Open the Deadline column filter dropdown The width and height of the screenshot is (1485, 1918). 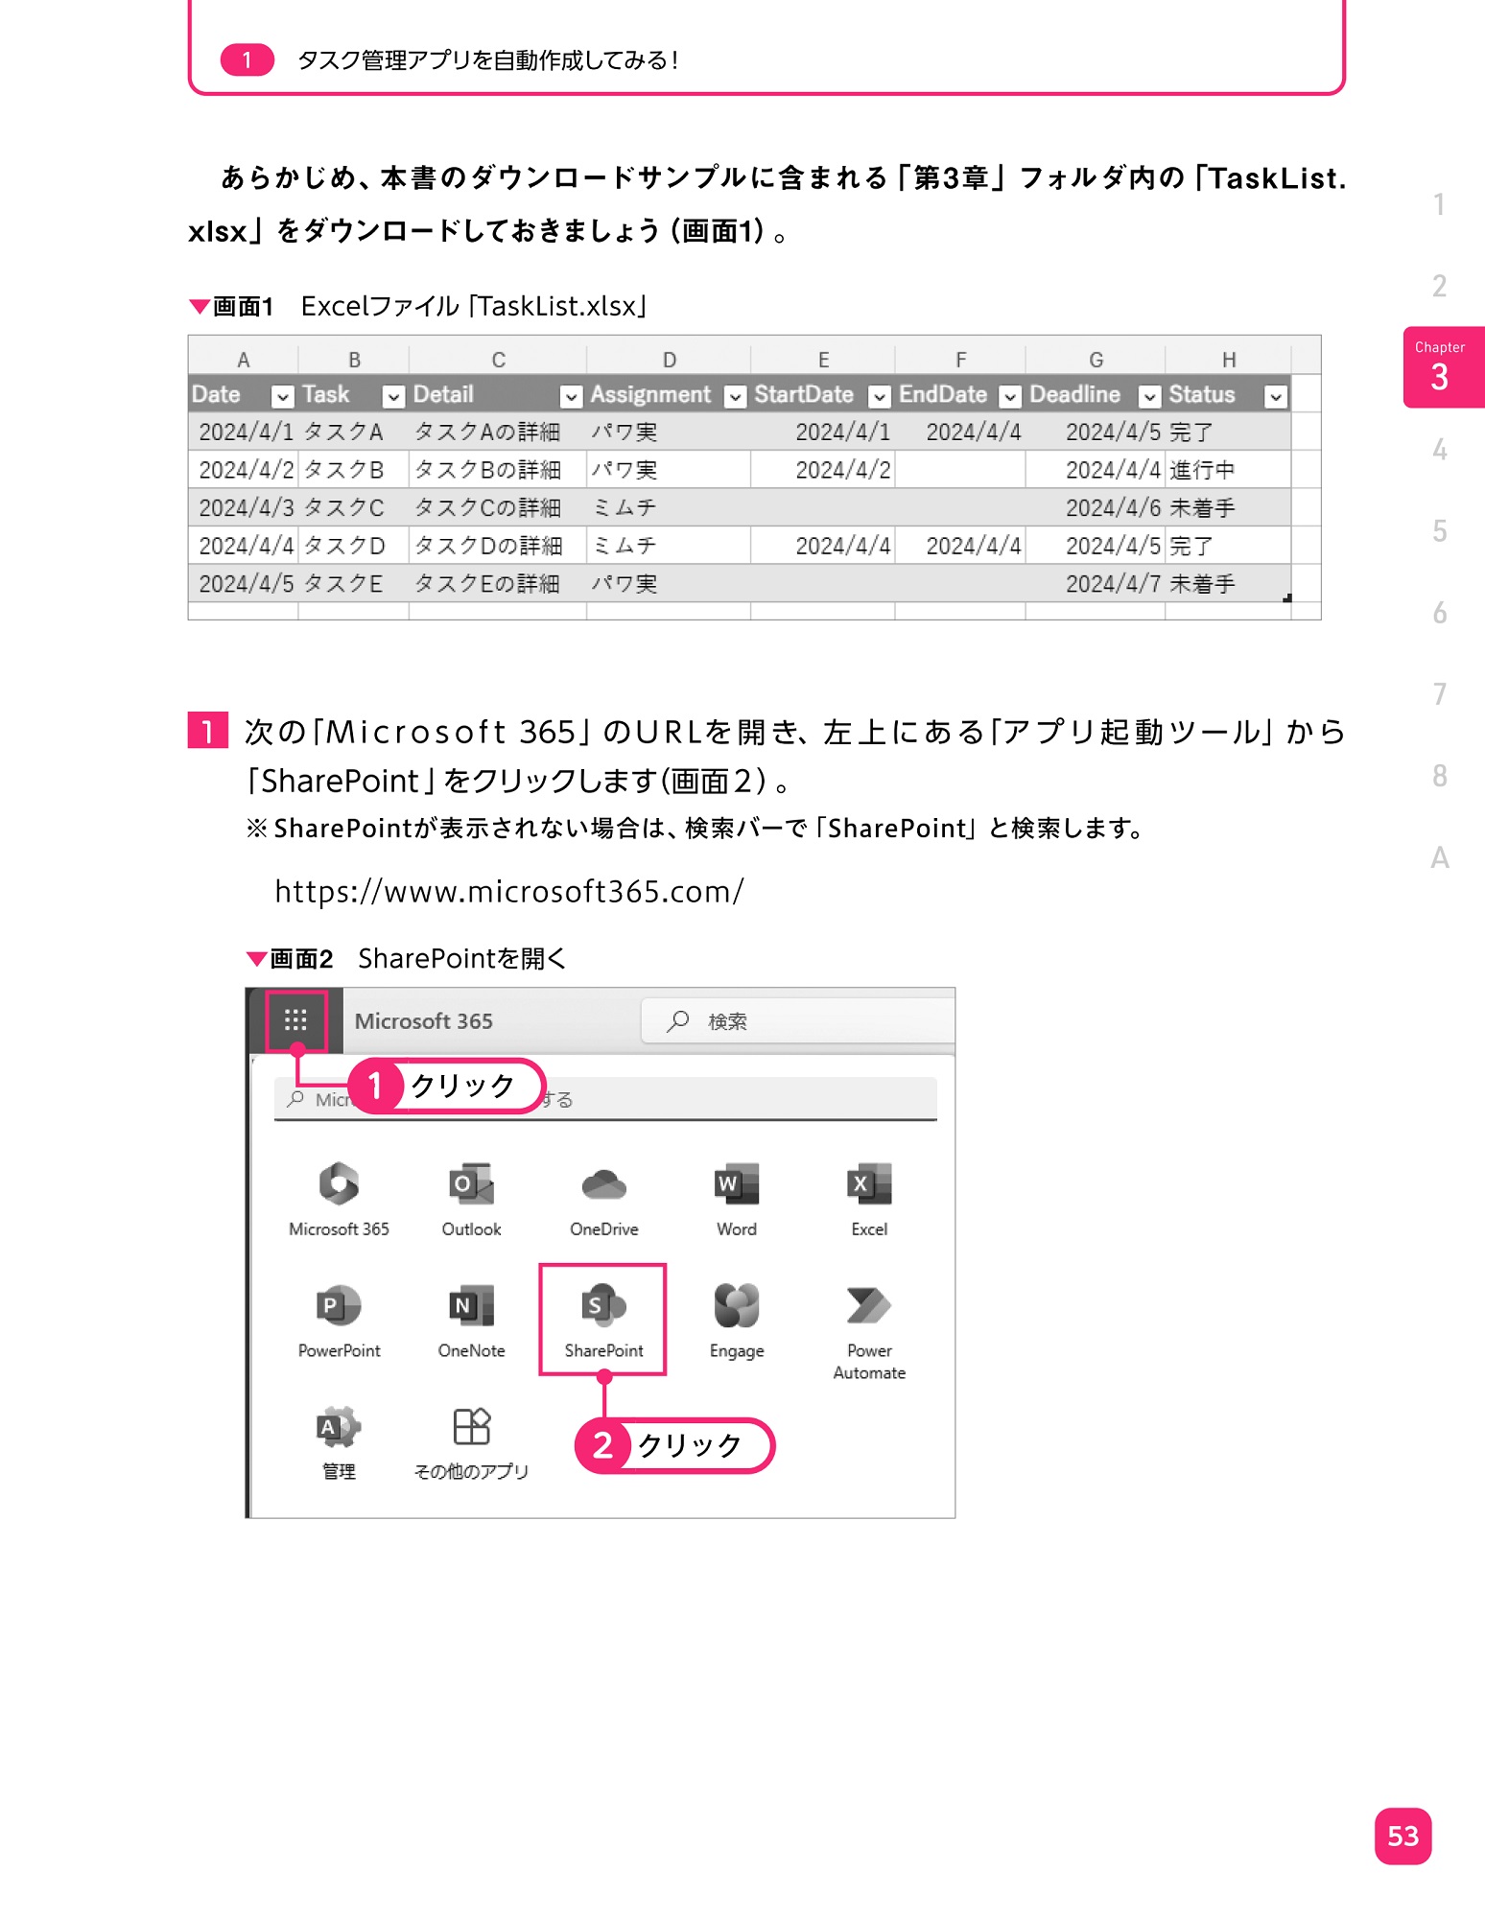1149,396
